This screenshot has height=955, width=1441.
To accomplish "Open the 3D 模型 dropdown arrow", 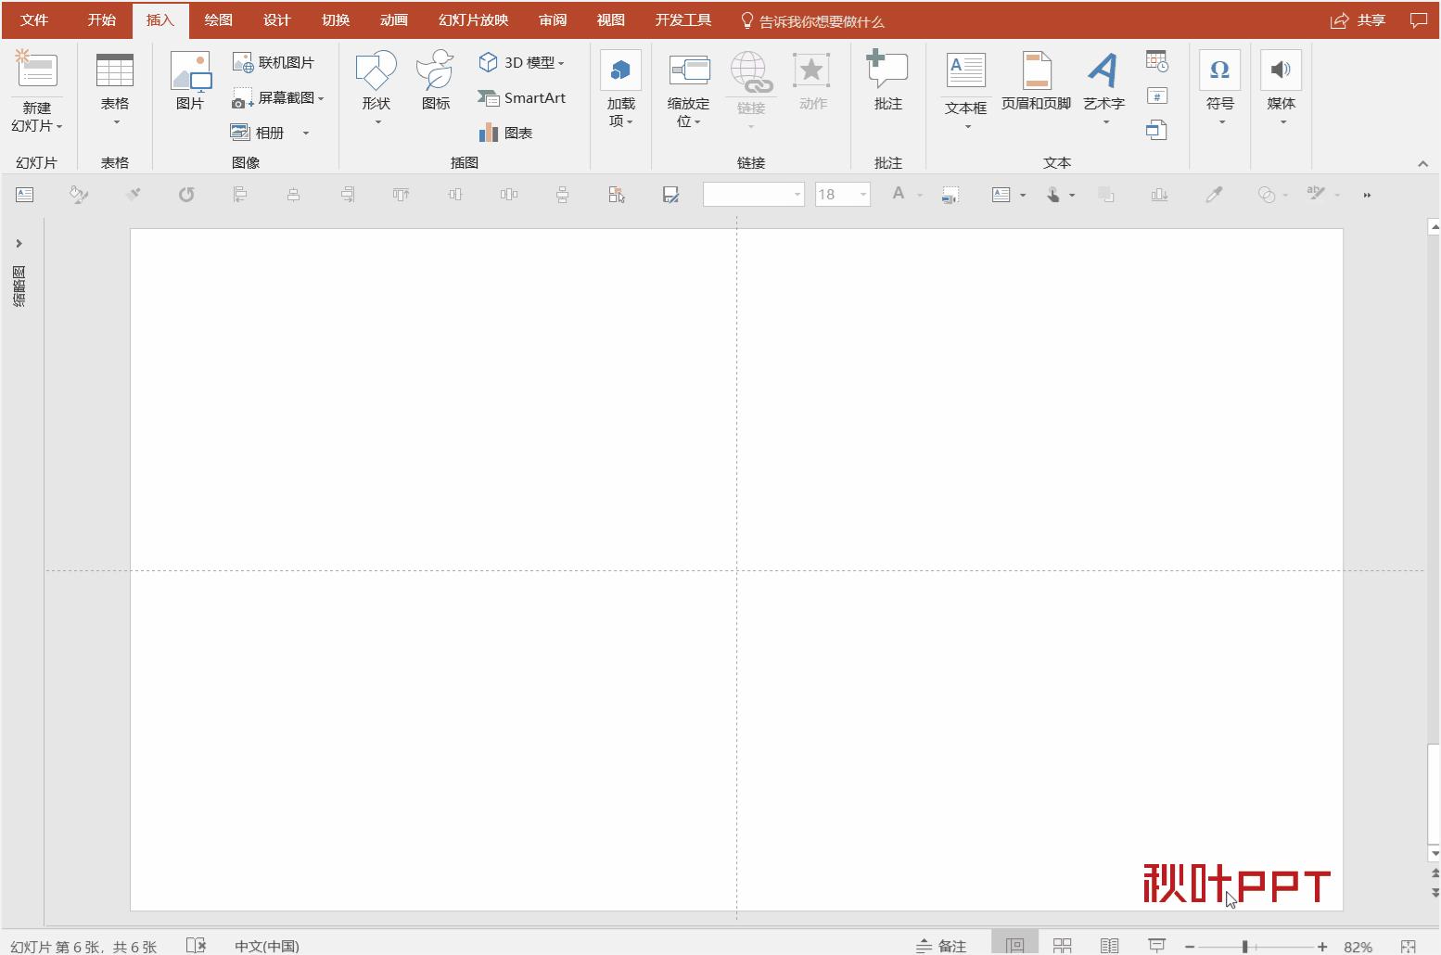I will click(561, 63).
